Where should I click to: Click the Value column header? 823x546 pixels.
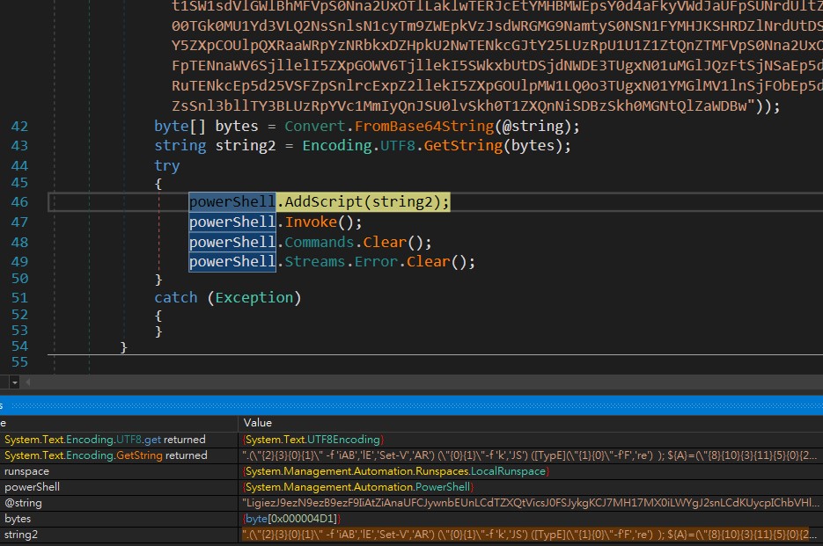[258, 423]
